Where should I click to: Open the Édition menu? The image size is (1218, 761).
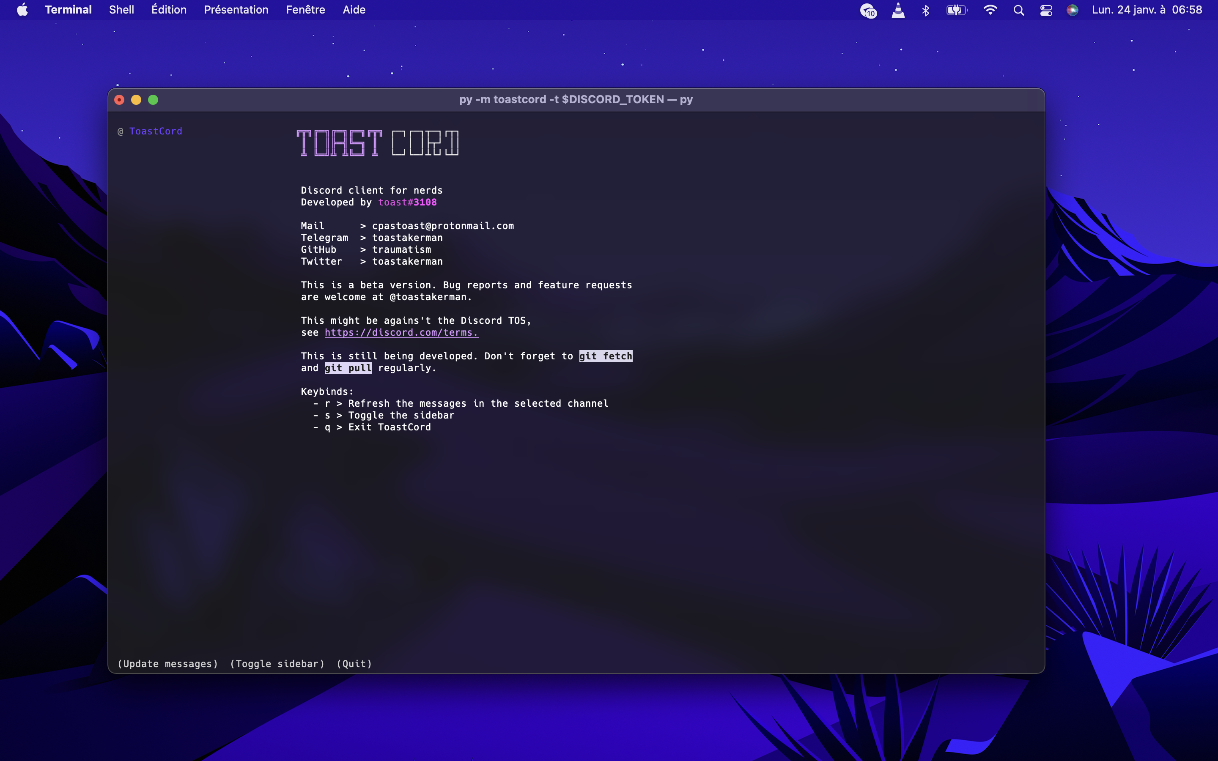tap(169, 10)
